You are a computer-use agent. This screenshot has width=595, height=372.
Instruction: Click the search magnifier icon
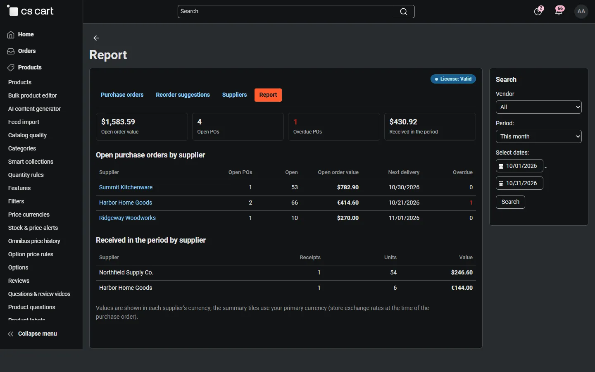tap(404, 12)
